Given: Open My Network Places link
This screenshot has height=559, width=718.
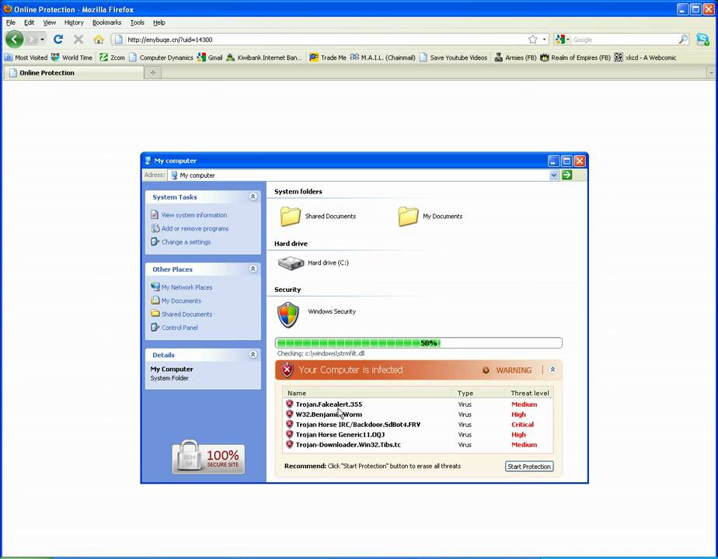Looking at the screenshot, I should click(x=186, y=287).
